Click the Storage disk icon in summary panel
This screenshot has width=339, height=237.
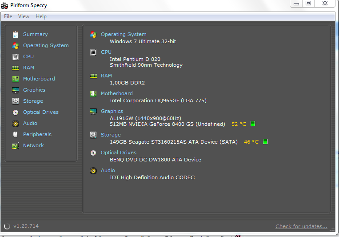[93, 135]
